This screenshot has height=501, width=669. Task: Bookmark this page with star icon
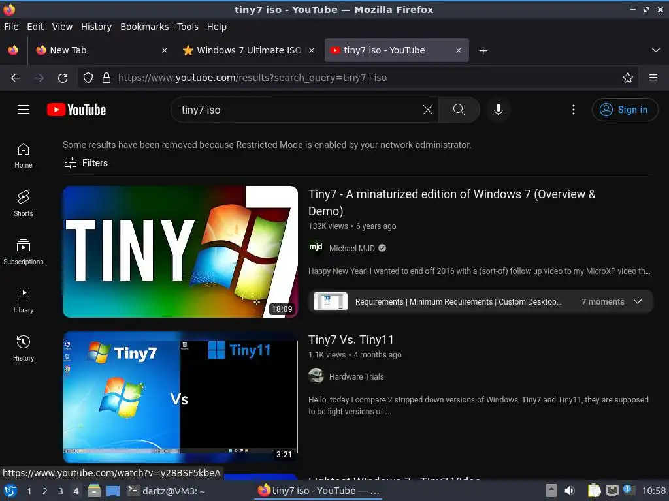[x=628, y=78]
